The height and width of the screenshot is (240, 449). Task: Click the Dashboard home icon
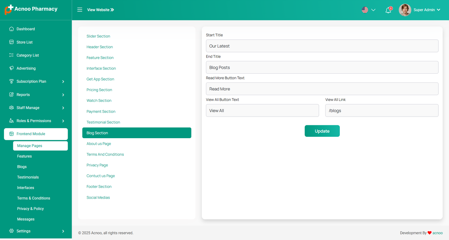click(x=12, y=29)
